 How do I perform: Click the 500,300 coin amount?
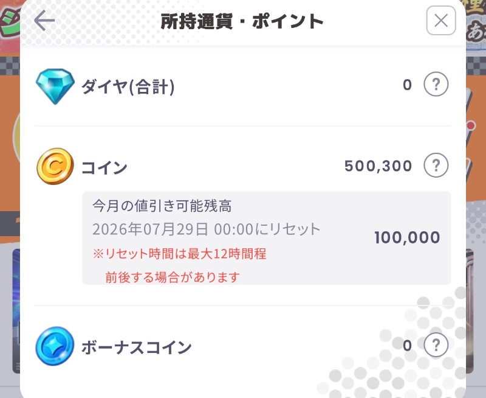pyautogui.click(x=378, y=166)
